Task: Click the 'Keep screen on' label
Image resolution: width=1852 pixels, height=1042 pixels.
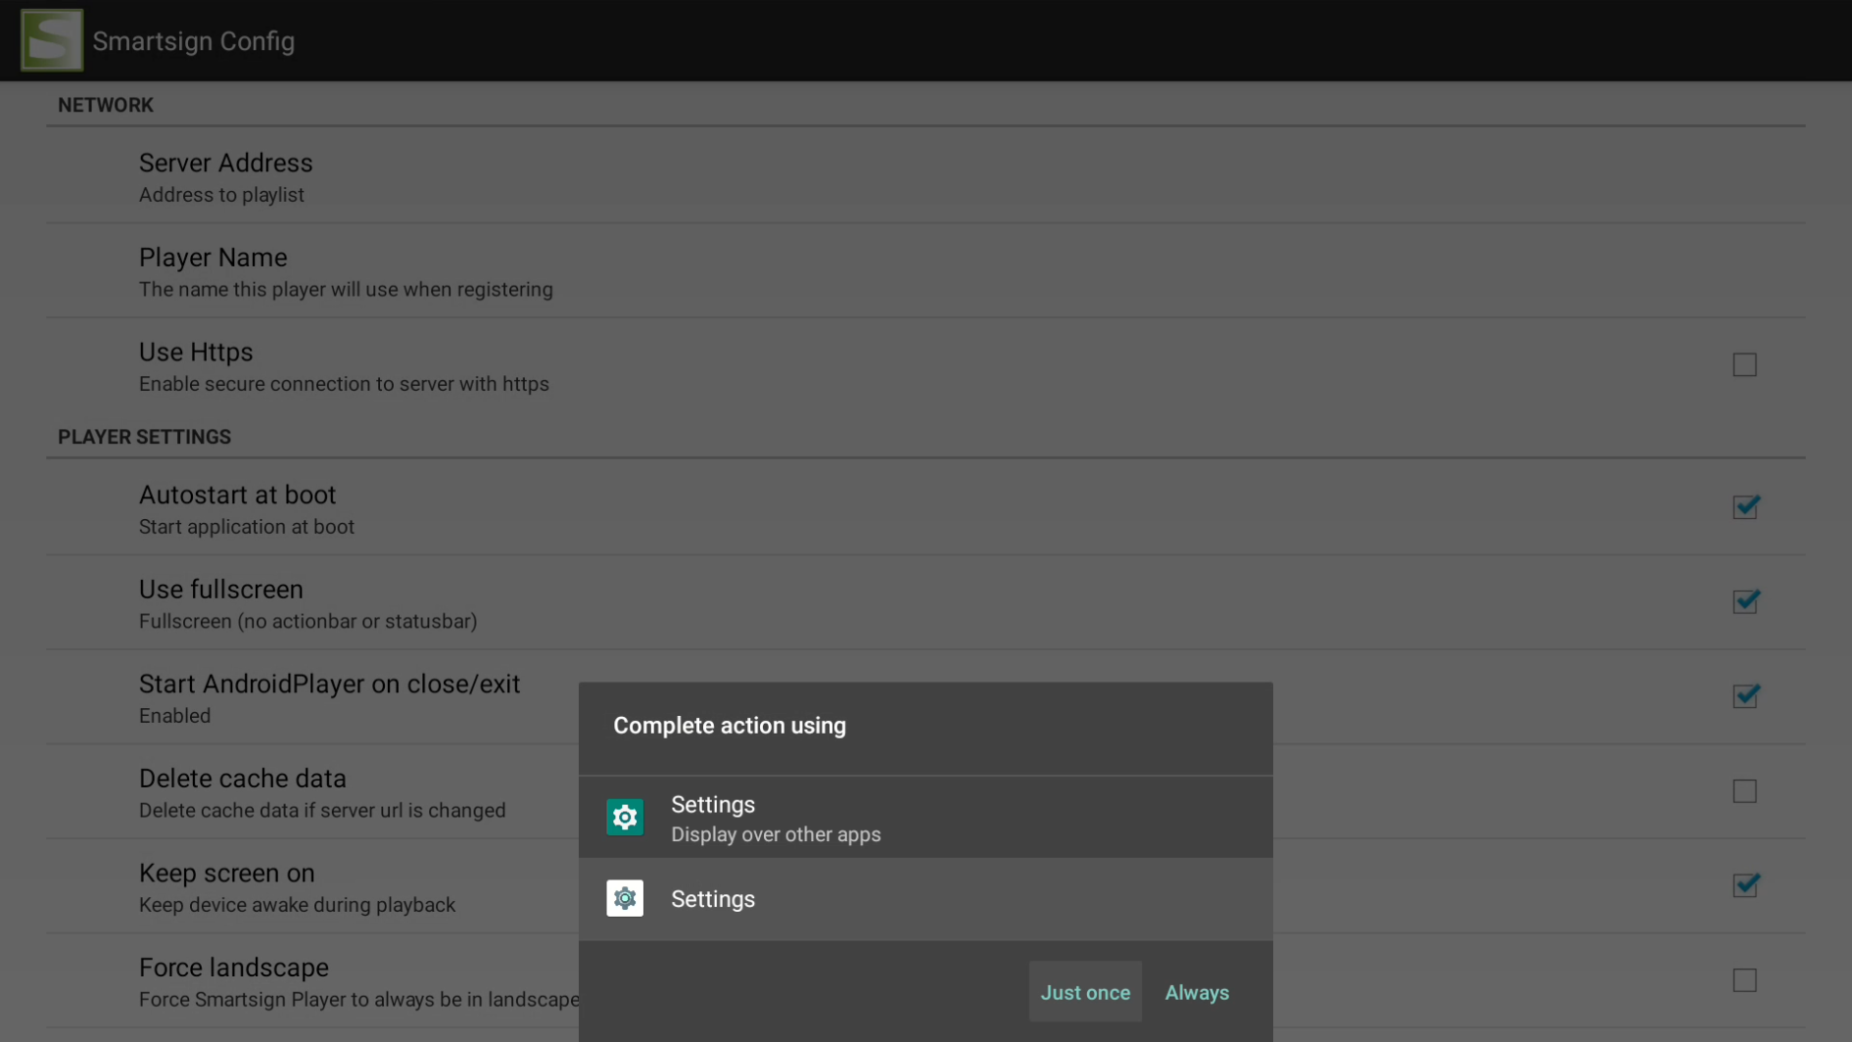Action: point(226,873)
